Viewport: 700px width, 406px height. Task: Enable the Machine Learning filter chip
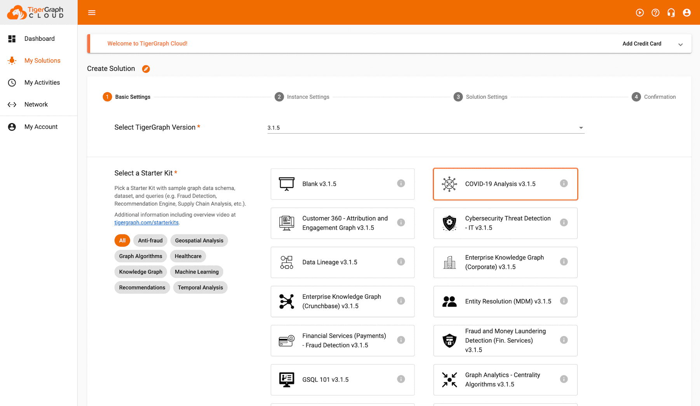[197, 272]
